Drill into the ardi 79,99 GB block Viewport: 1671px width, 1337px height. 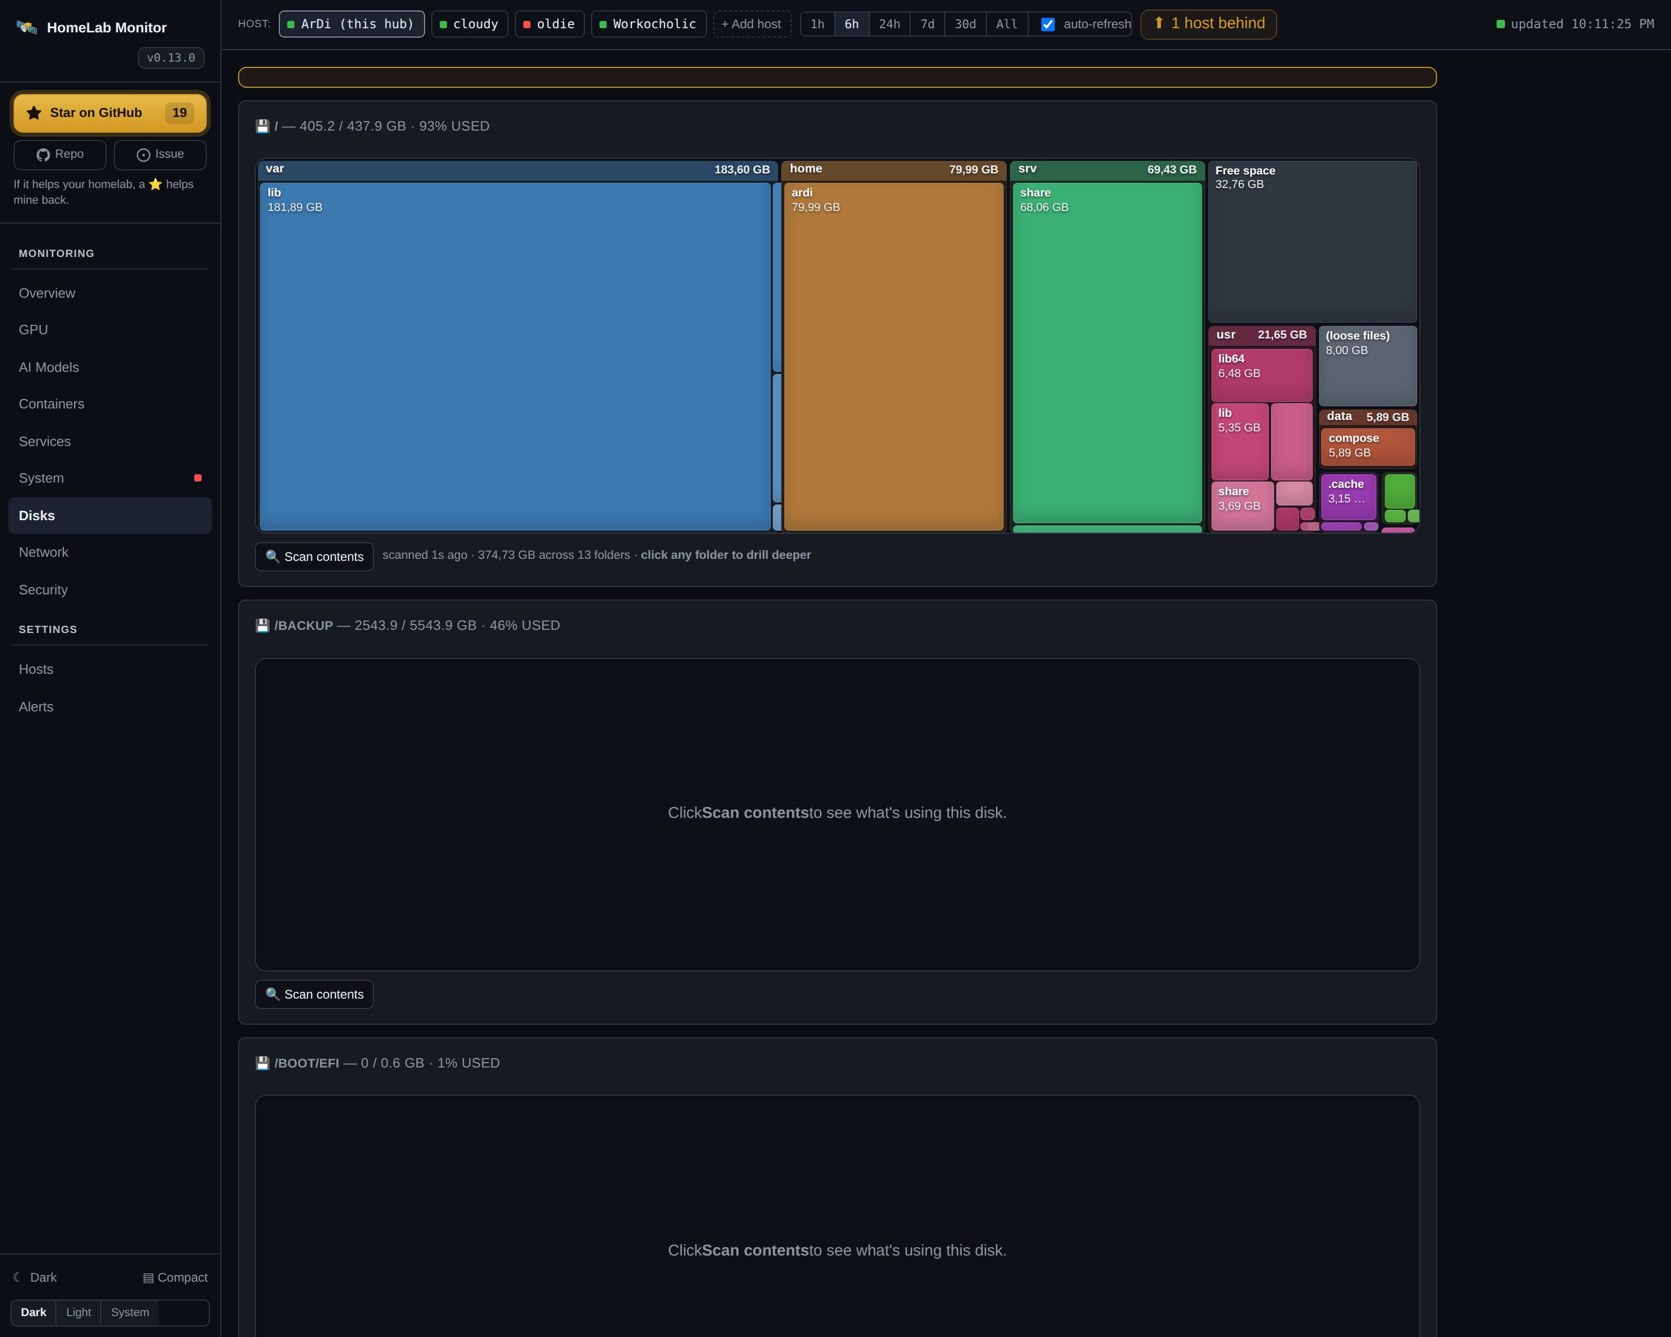coord(893,357)
